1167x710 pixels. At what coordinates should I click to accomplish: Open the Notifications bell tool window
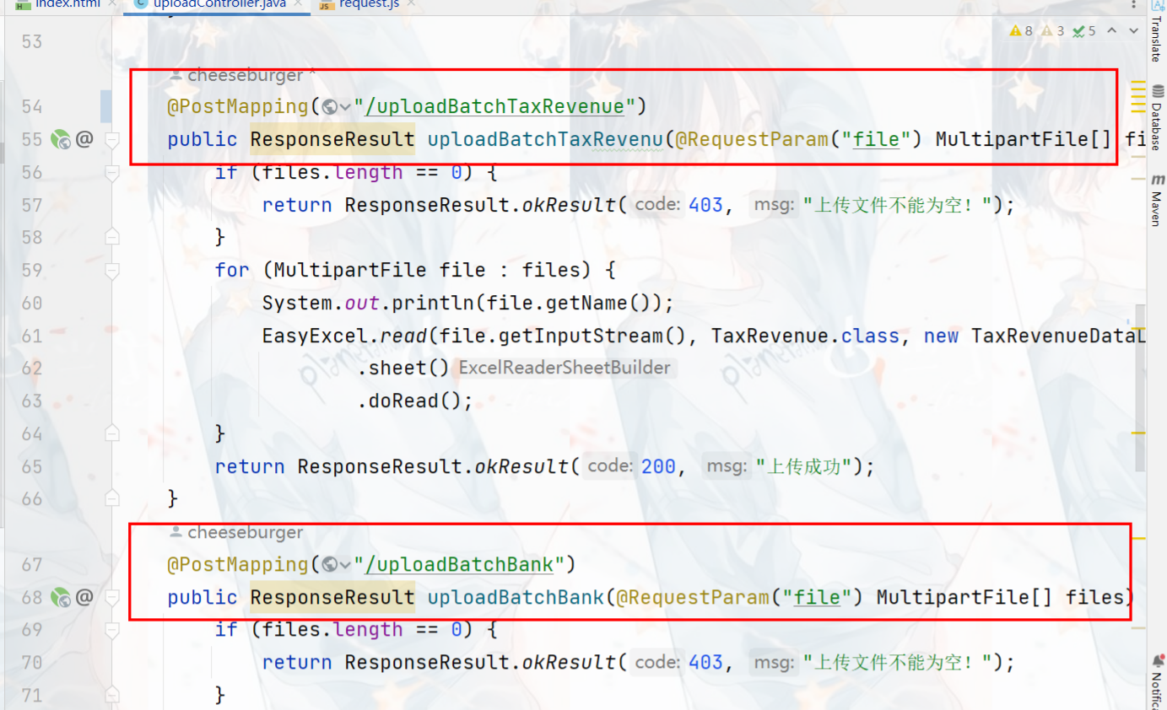1157,681
